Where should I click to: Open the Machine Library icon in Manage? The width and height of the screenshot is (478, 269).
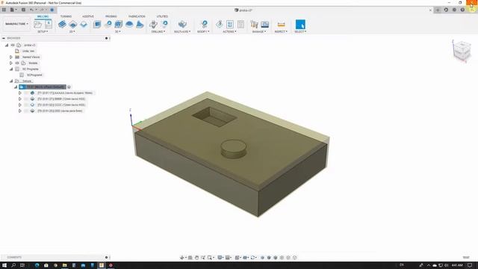[265, 25]
